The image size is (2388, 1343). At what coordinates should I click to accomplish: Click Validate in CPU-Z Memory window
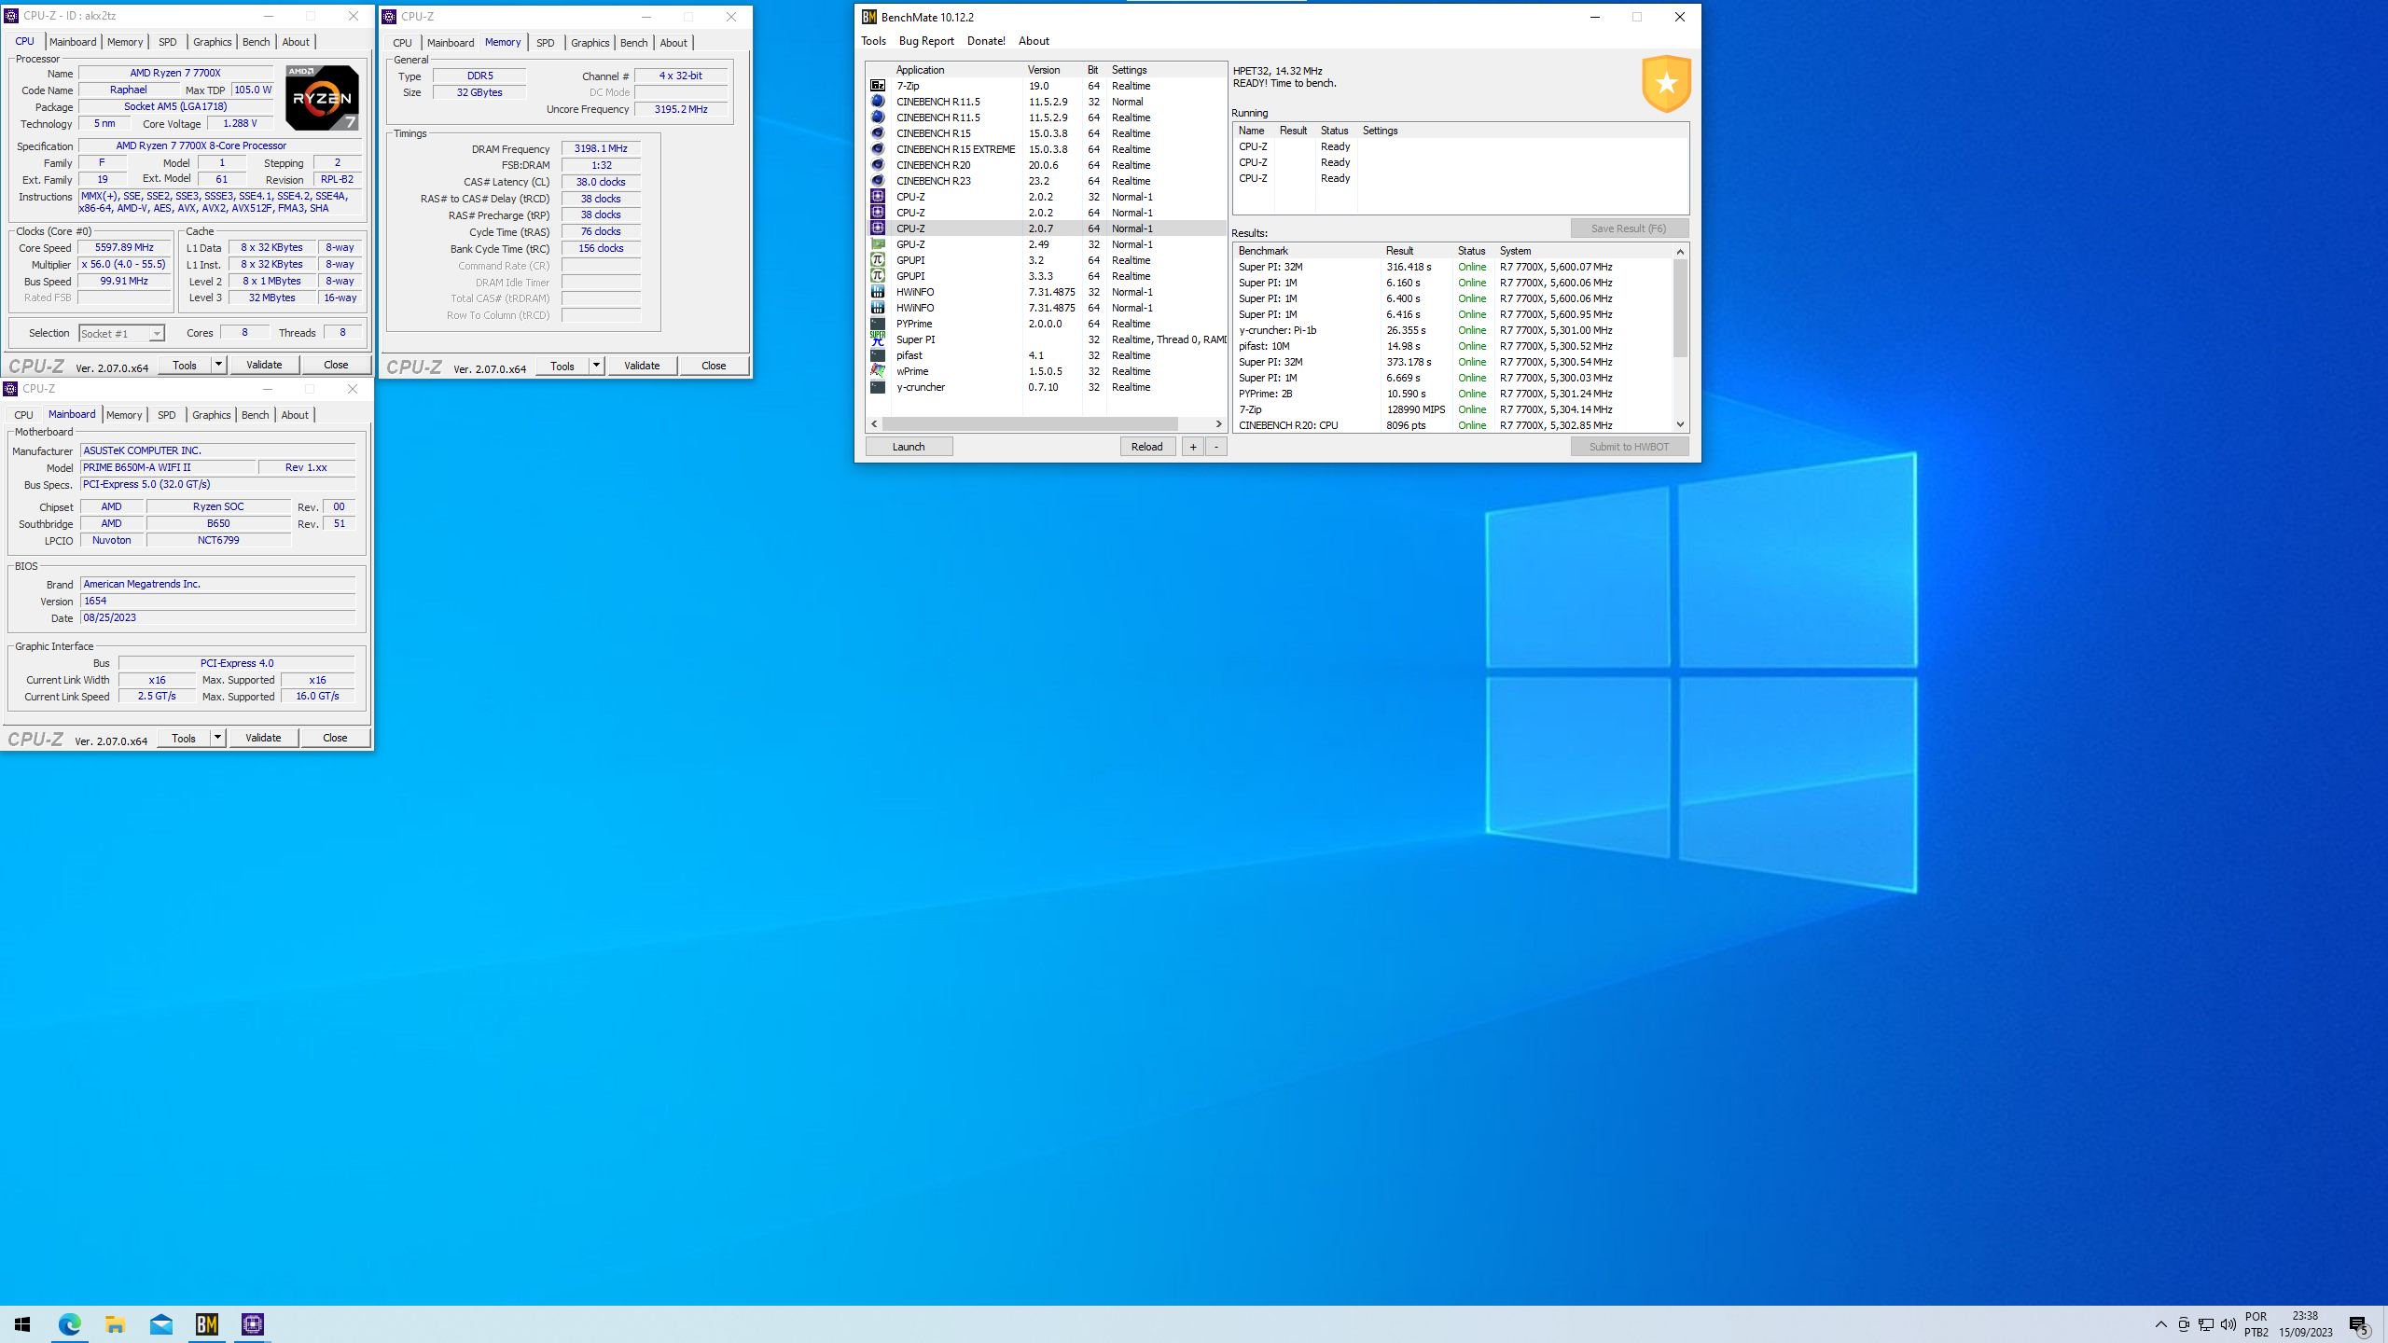point(642,366)
